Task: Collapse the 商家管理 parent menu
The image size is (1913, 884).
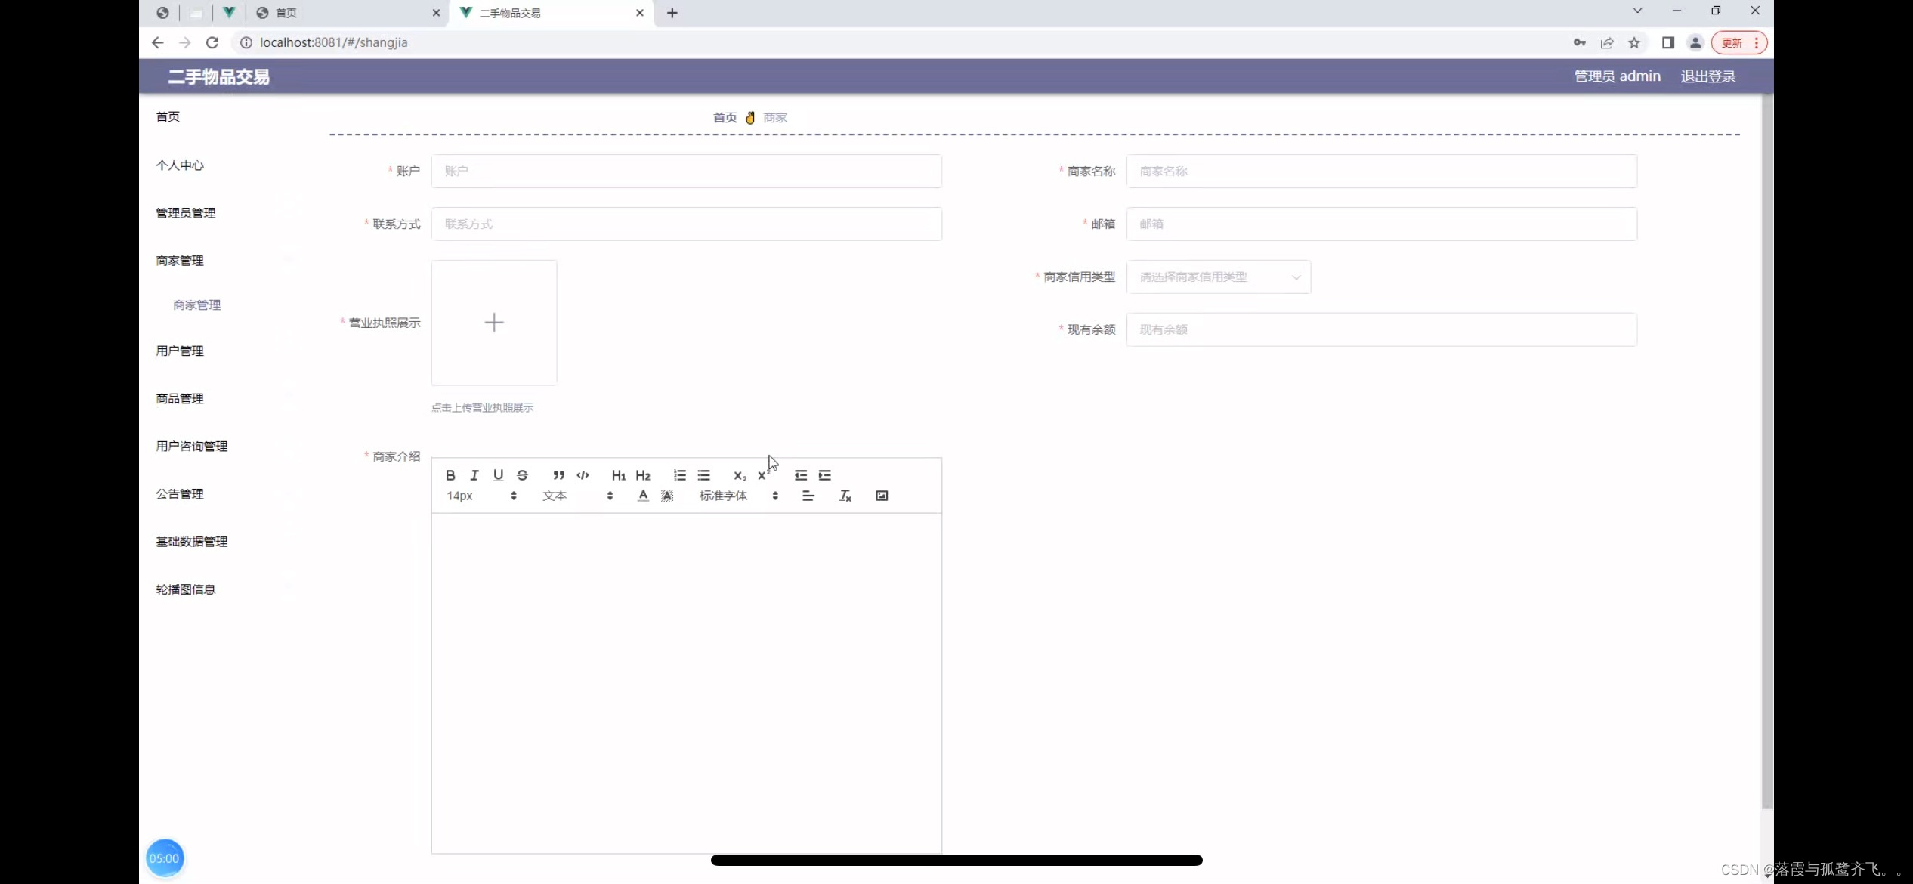Action: pyautogui.click(x=180, y=261)
